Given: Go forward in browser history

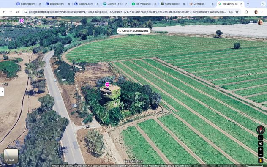Looking at the screenshot, I should [x=11, y=12].
